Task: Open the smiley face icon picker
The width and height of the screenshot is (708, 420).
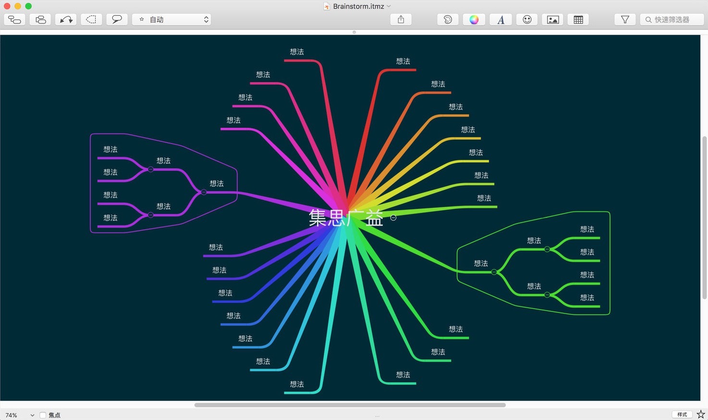Action: (527, 20)
